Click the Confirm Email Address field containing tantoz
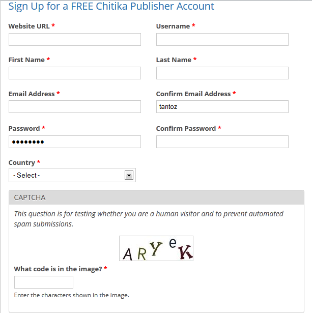Viewport: 312px width, 313px height. (222, 107)
